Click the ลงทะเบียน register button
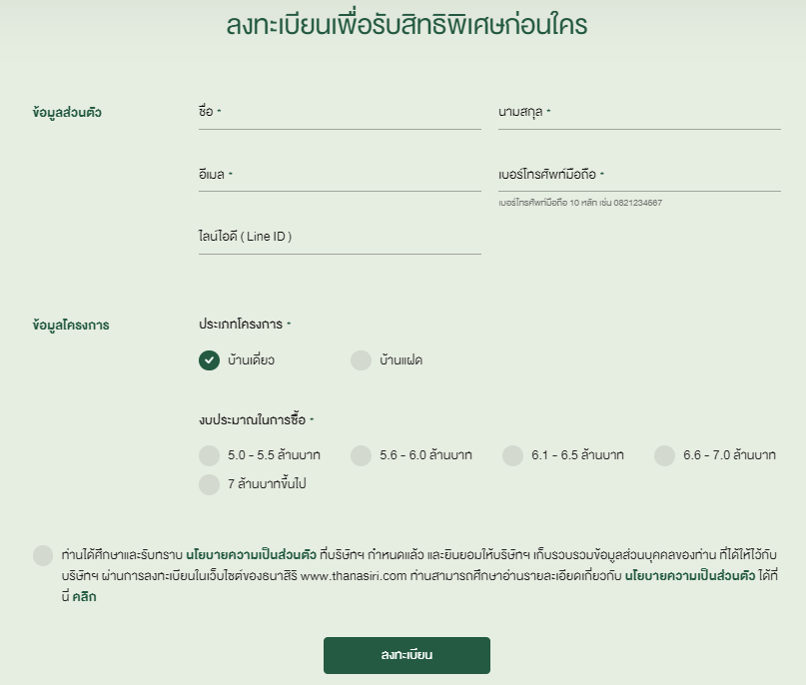Image resolution: width=806 pixels, height=685 pixels. pyautogui.click(x=406, y=655)
